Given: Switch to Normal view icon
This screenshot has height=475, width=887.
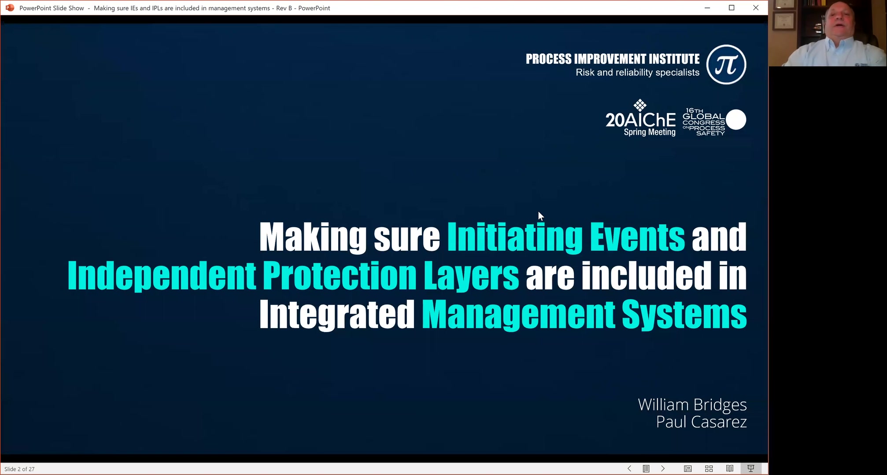Looking at the screenshot, I should (687, 468).
